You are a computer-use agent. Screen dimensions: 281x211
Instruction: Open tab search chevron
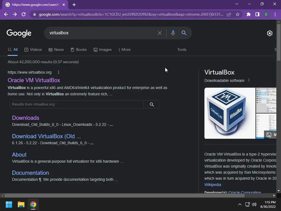(237, 4)
